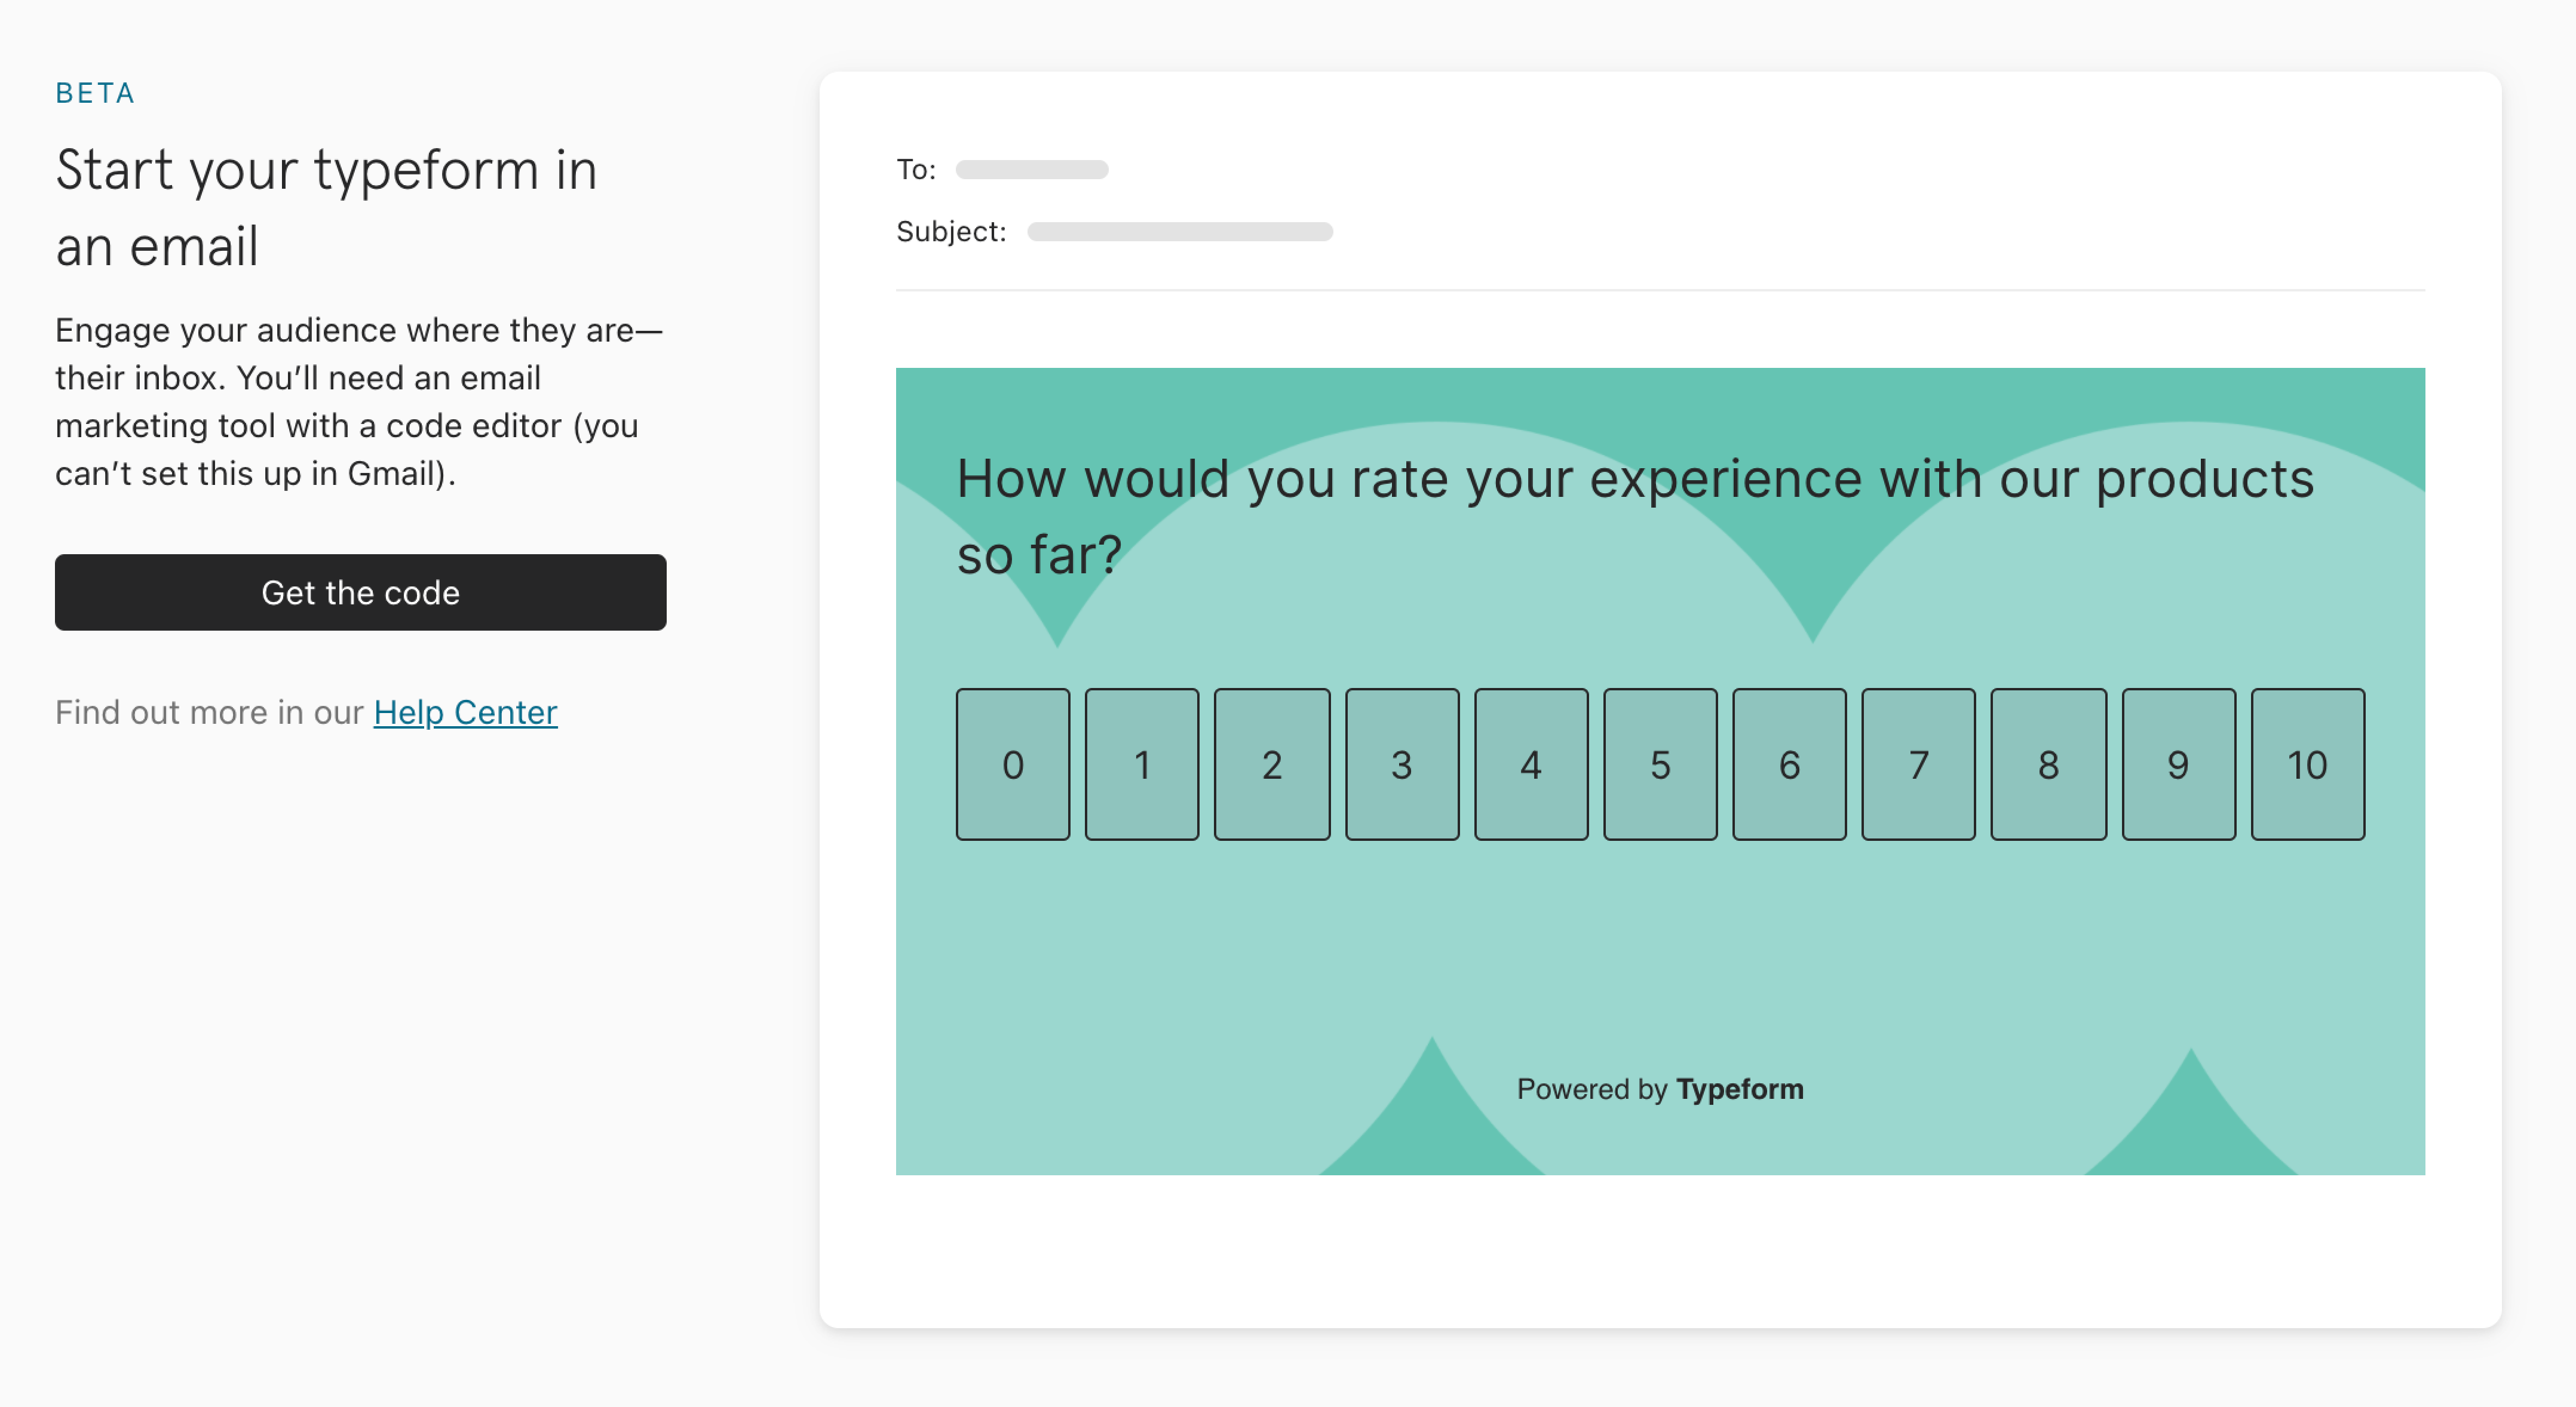Viewport: 2576px width, 1407px height.
Task: Click the Get the code button
Action: click(x=360, y=592)
